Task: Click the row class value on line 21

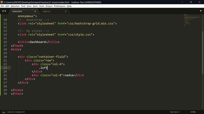Action: (48, 60)
